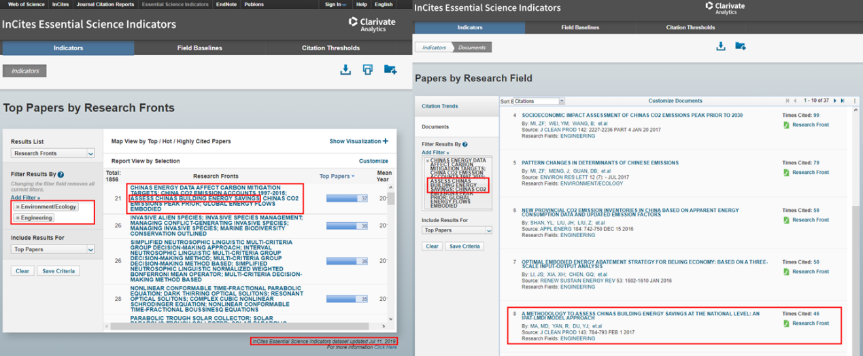Click the download icon in right window
The image size is (863, 356).
click(721, 46)
